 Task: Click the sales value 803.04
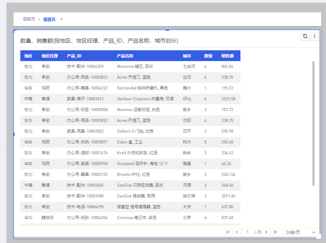pos(227,66)
